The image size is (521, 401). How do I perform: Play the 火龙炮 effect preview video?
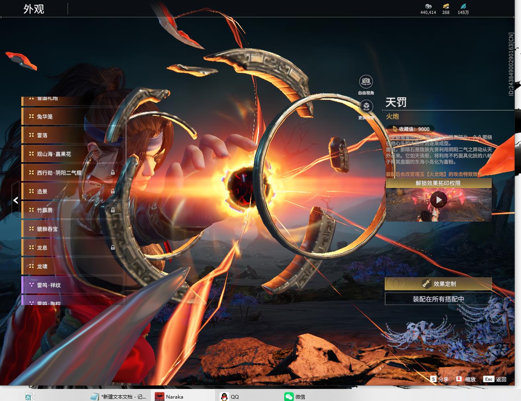438,199
